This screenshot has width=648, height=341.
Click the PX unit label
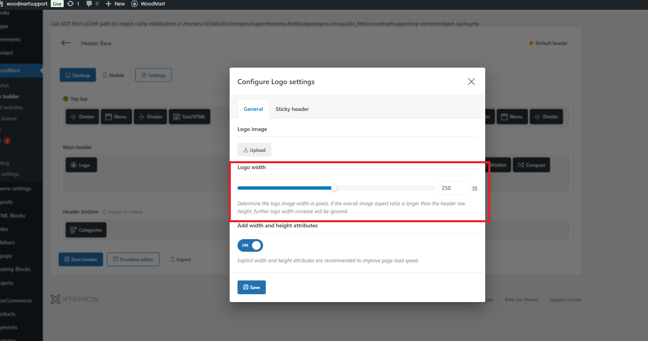[475, 188]
